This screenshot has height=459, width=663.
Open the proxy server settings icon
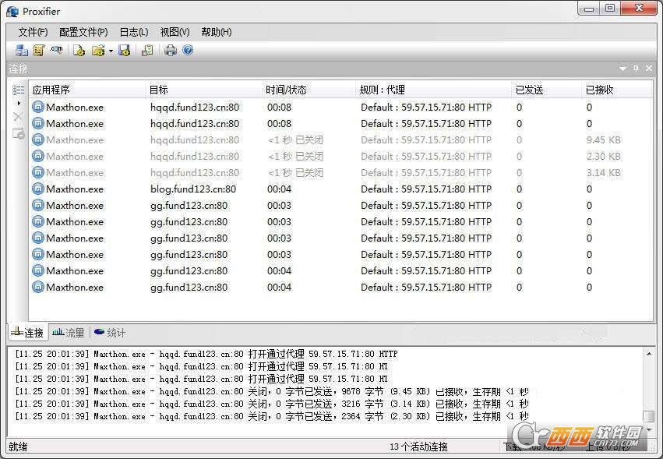tap(22, 50)
